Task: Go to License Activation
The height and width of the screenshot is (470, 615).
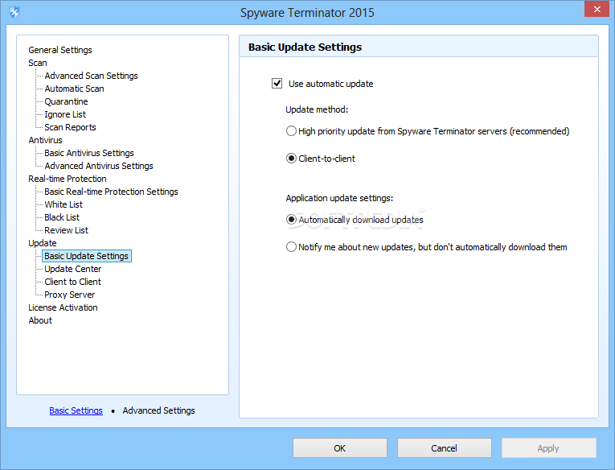Action: pyautogui.click(x=63, y=307)
